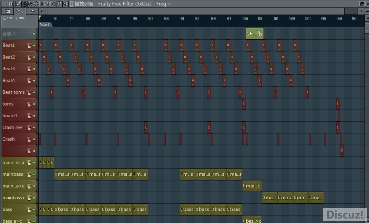Viewport: 369px width, 223px height.
Task: Switch to the automation clips tab
Action: pyautogui.click(x=20, y=11)
